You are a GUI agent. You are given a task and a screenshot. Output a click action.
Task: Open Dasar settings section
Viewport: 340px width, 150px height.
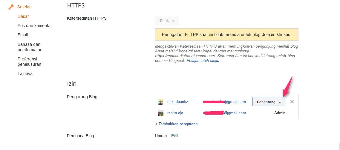click(x=23, y=16)
